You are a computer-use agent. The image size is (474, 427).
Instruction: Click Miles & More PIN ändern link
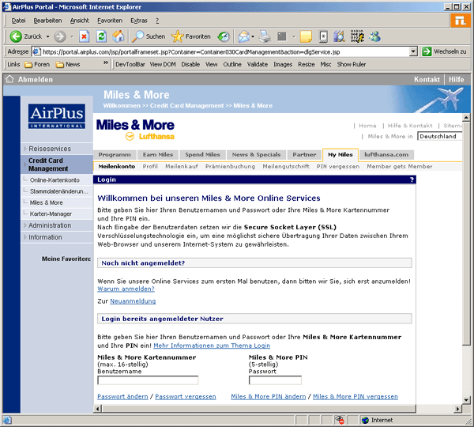[x=269, y=397]
